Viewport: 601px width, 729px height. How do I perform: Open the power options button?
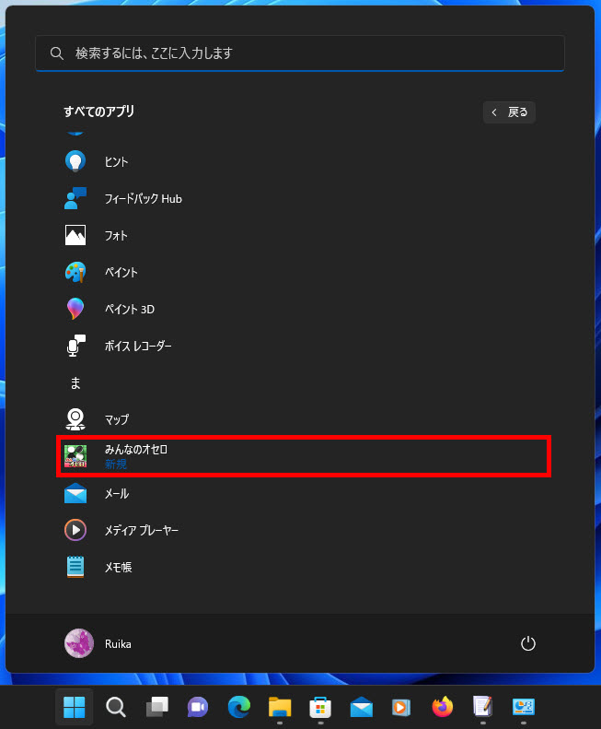(527, 643)
